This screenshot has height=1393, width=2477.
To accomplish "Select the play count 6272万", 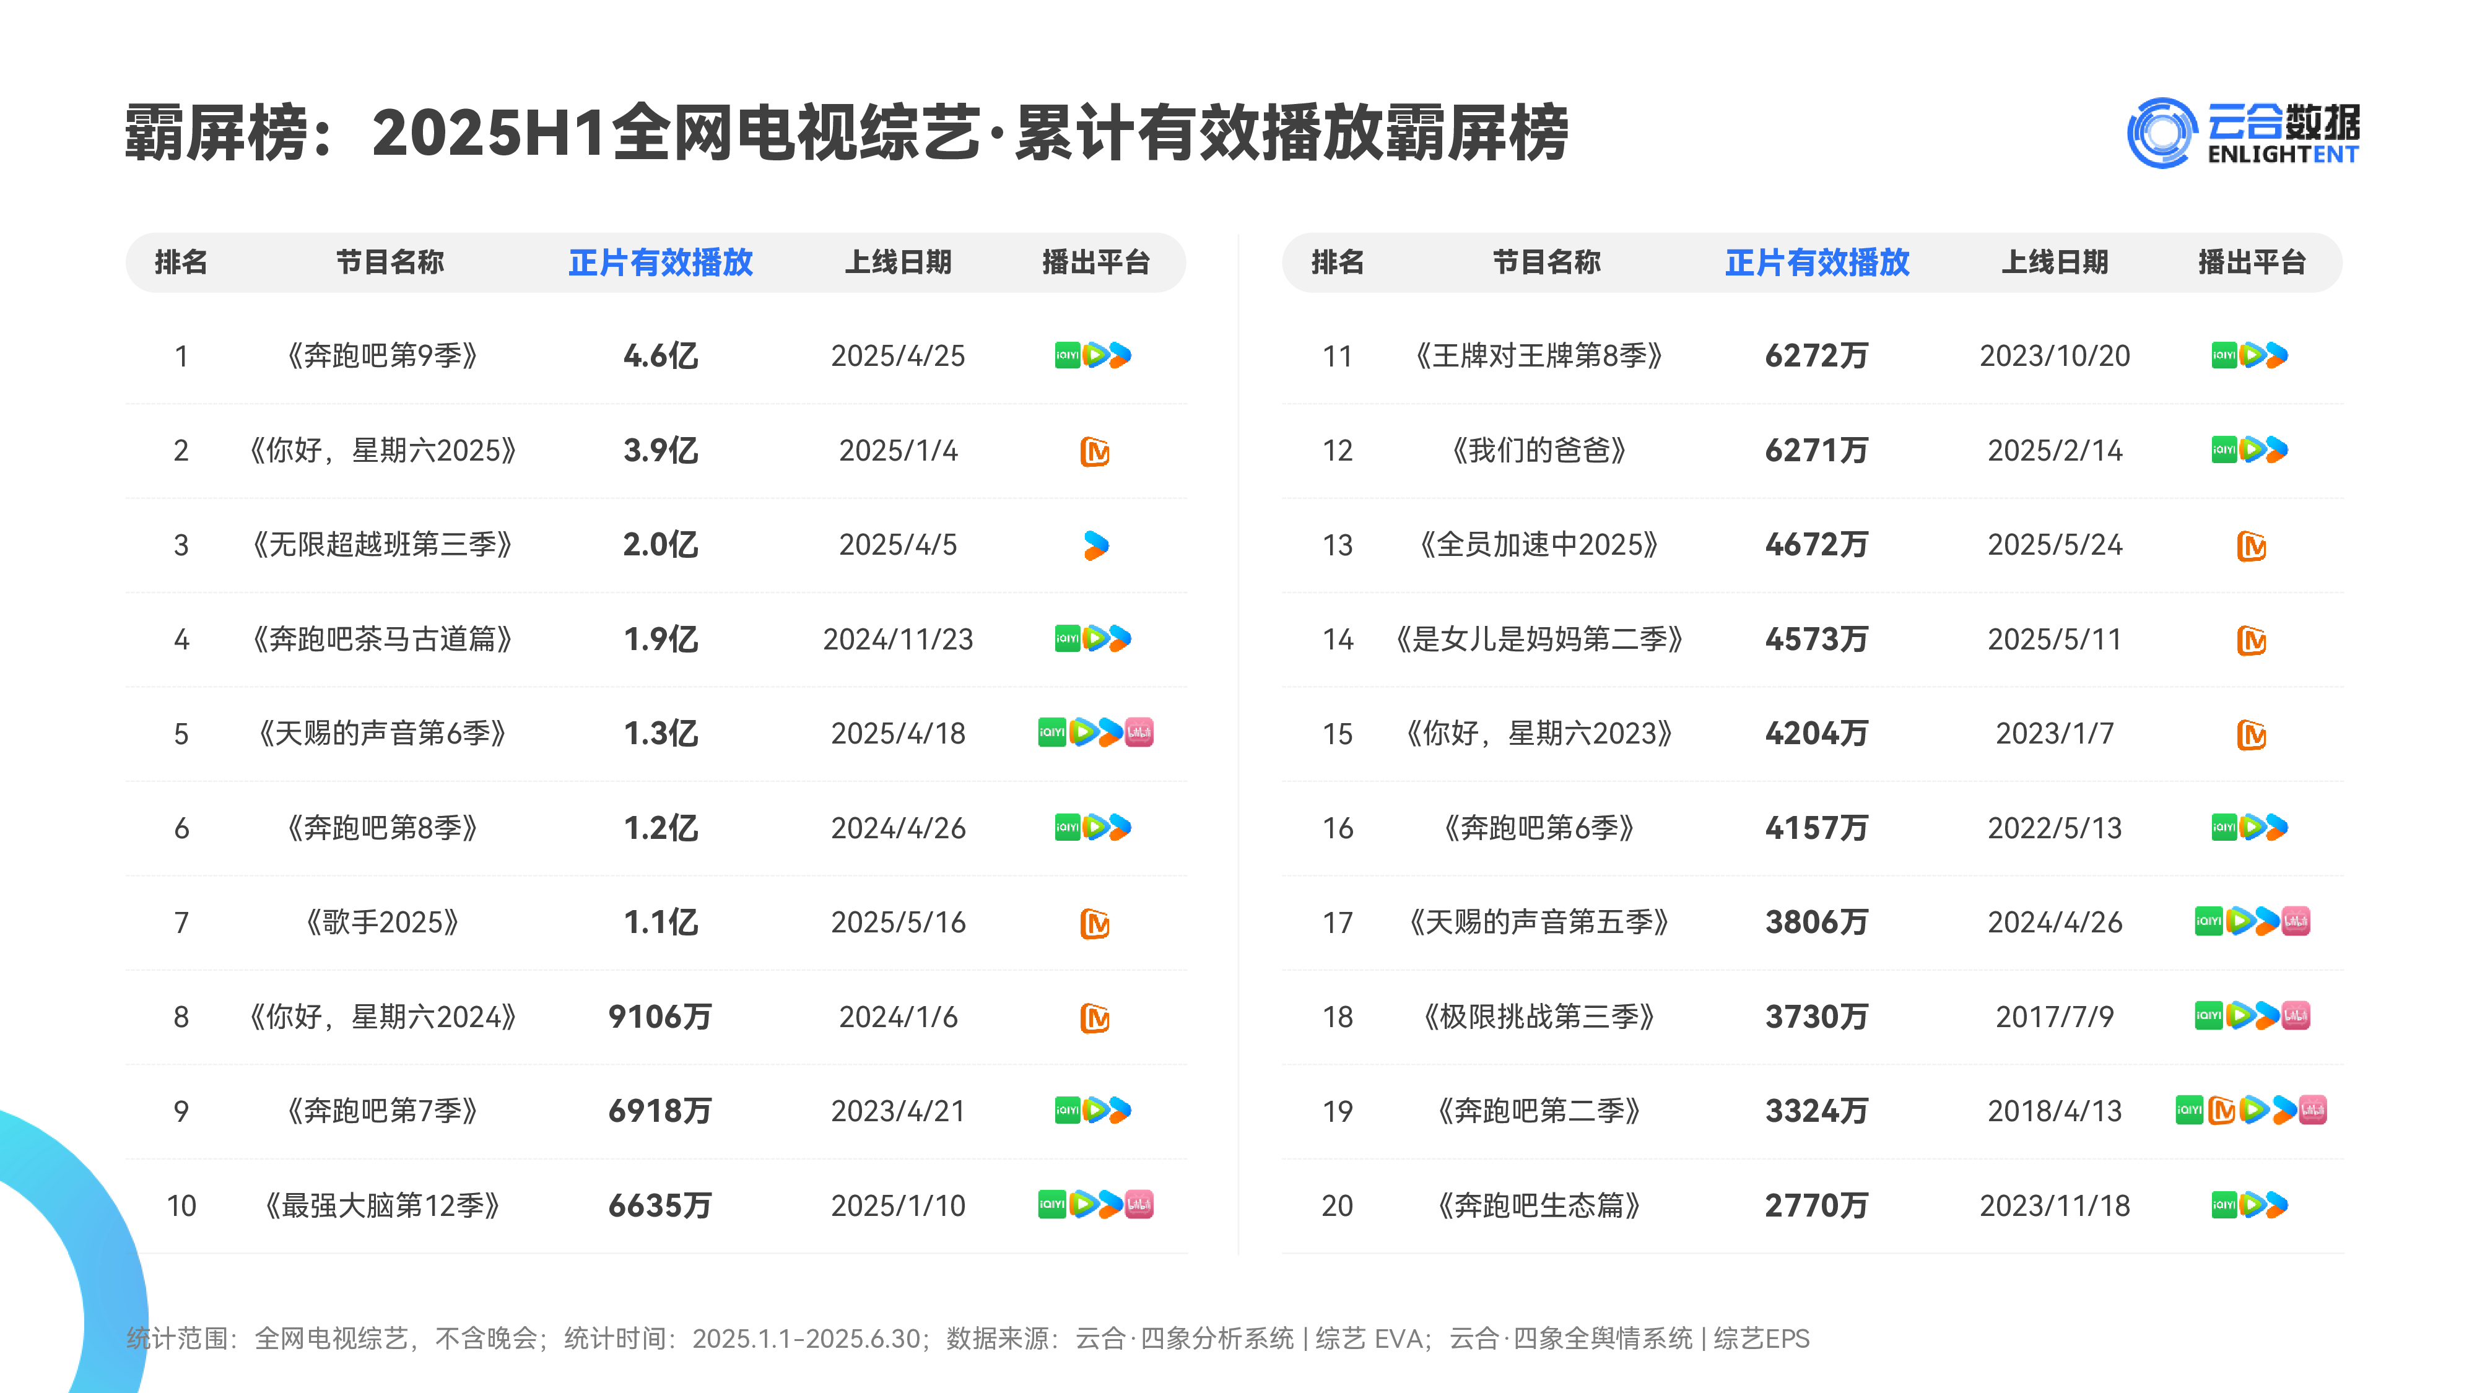I will point(1817,356).
